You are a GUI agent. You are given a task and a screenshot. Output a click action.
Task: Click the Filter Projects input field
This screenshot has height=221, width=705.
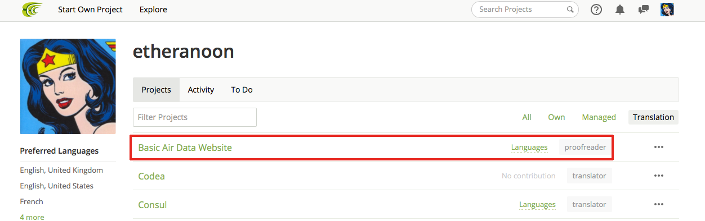[195, 117]
